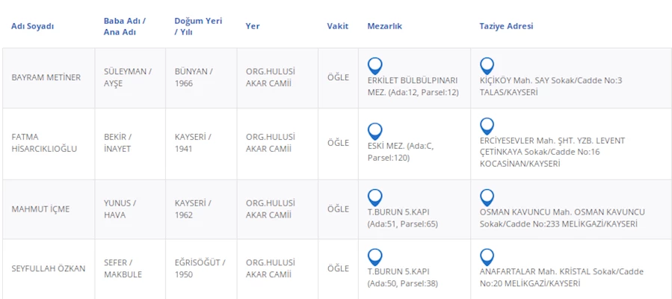This screenshot has height=299, width=672.
Task: Open cemetery map pin for Bayram Metiner
Action: 375,66
